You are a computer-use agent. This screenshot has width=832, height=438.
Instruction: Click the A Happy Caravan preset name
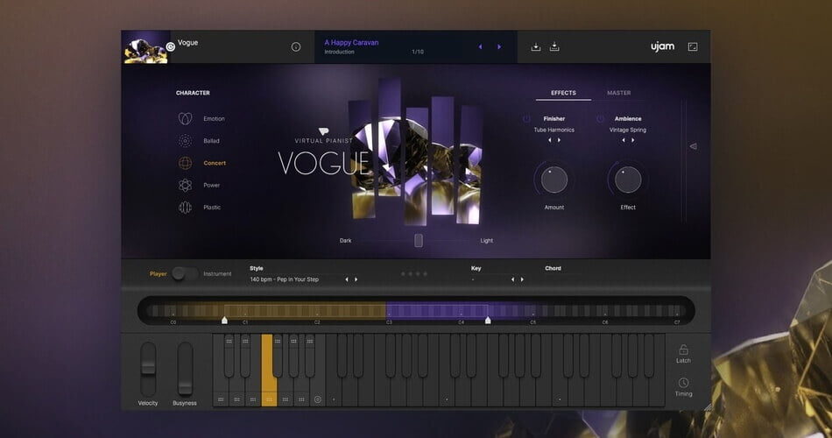(351, 42)
